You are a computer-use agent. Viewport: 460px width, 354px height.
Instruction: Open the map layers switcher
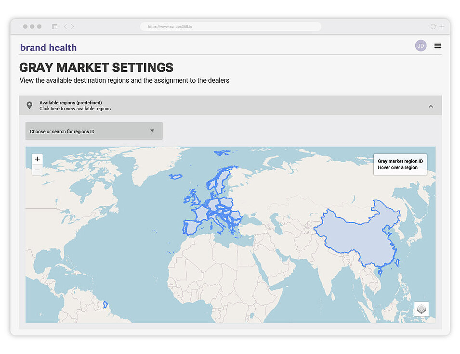[x=421, y=309]
